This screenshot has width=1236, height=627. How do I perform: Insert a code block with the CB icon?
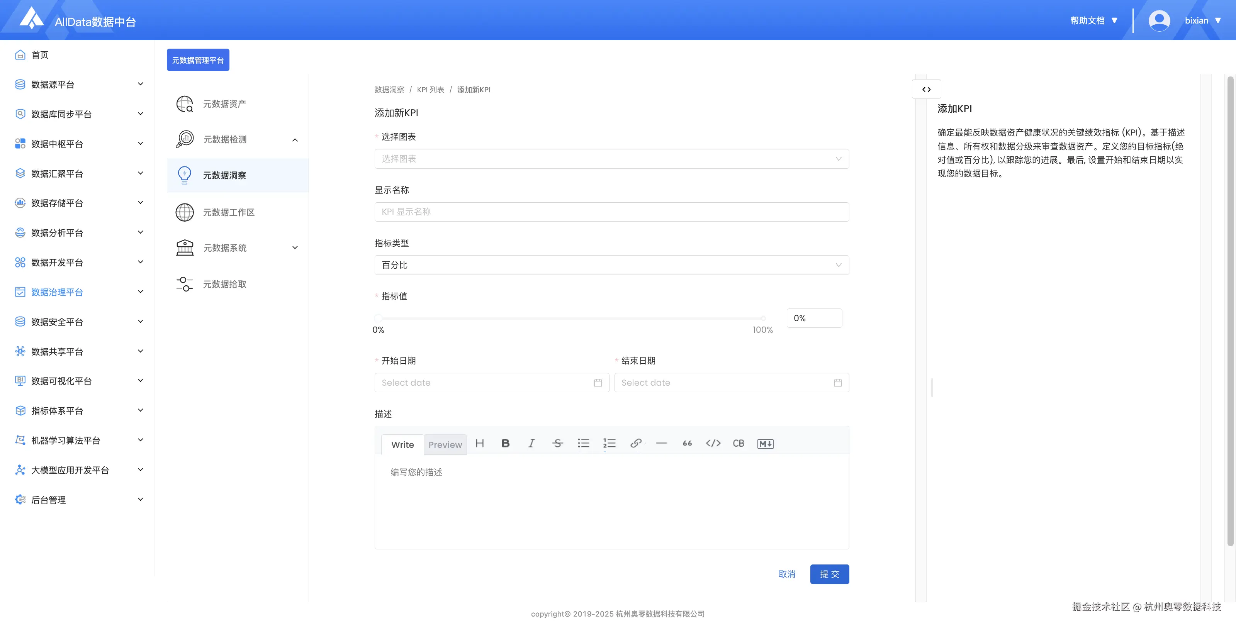[x=738, y=443]
